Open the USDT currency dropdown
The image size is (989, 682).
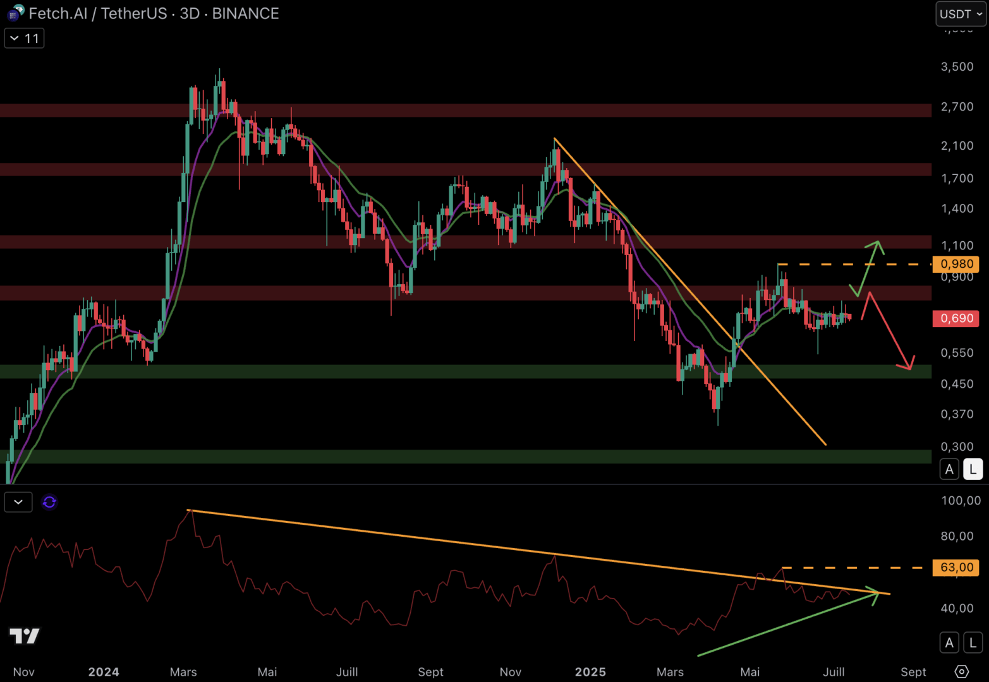pos(961,14)
